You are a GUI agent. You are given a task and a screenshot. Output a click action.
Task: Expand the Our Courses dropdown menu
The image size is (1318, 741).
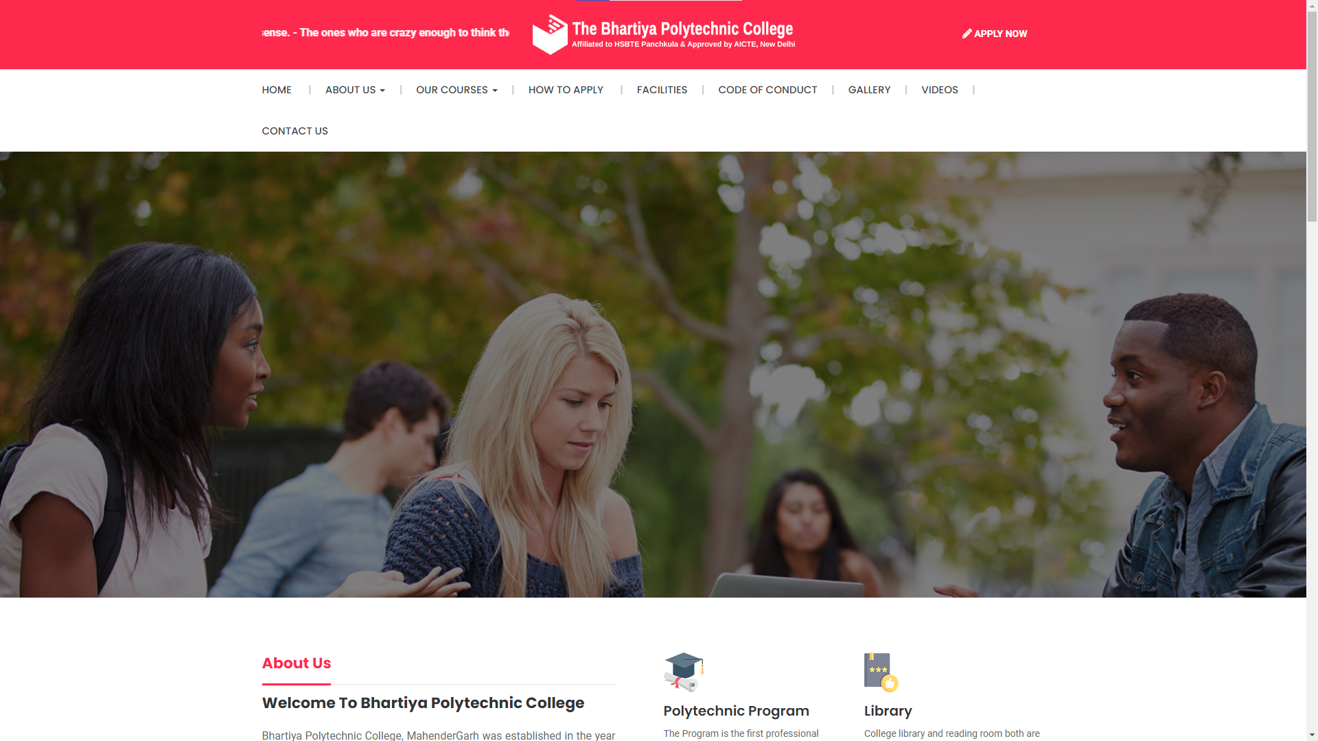[x=456, y=90]
